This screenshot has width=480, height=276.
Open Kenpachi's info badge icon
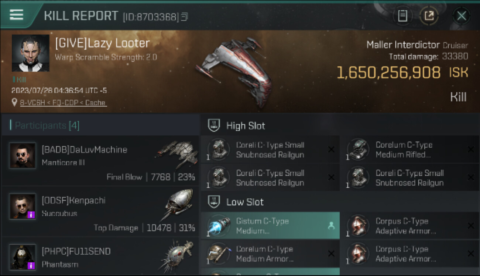[31, 215]
